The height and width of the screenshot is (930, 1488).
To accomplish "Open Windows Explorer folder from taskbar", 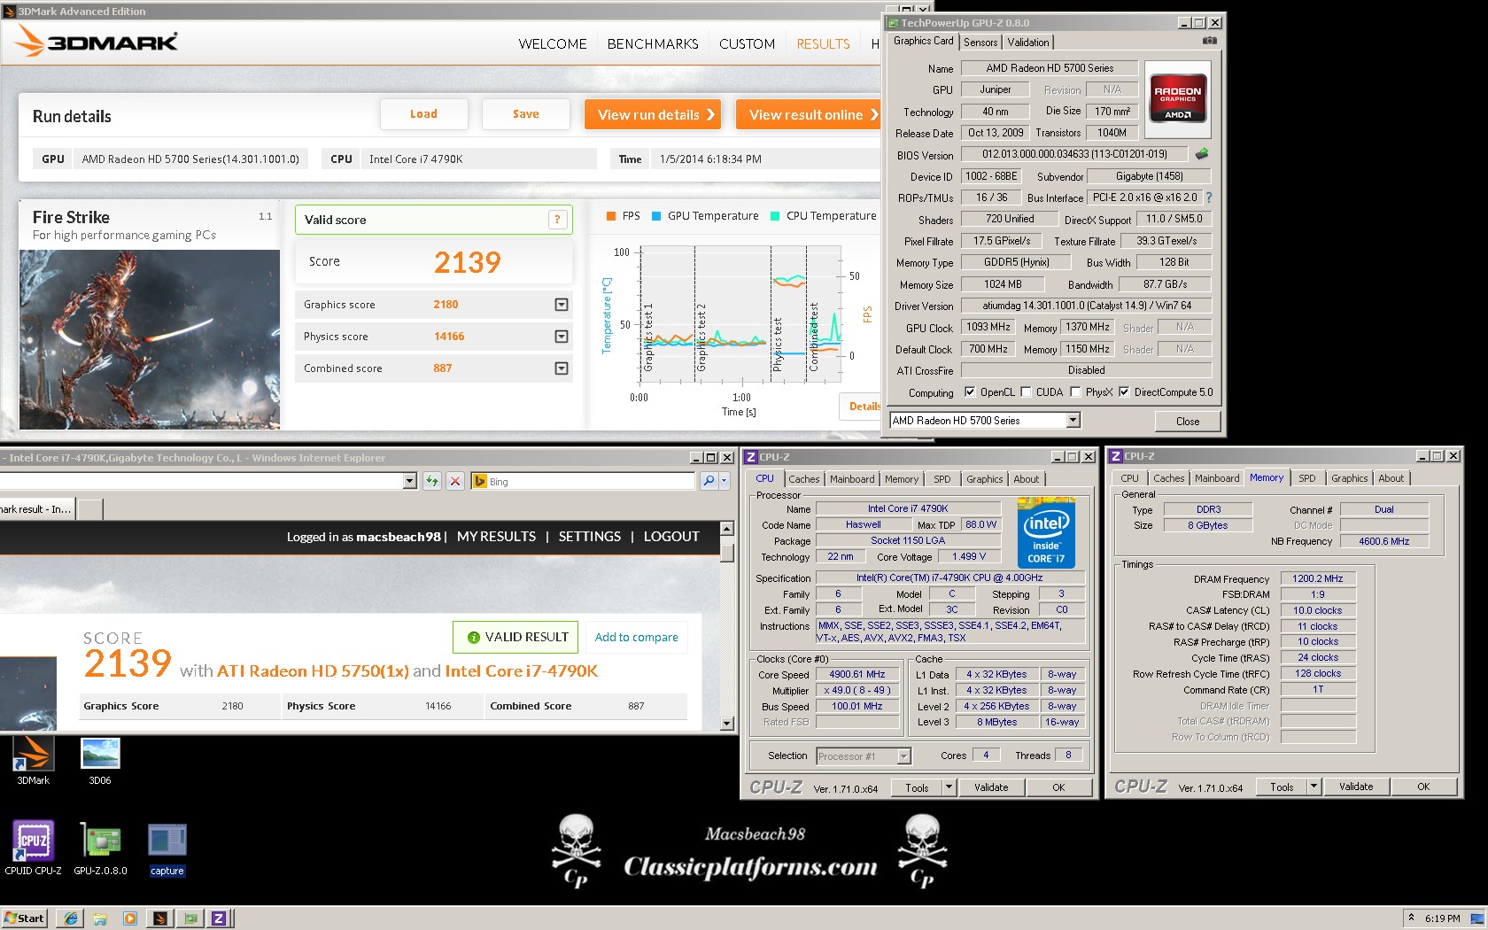I will [100, 918].
